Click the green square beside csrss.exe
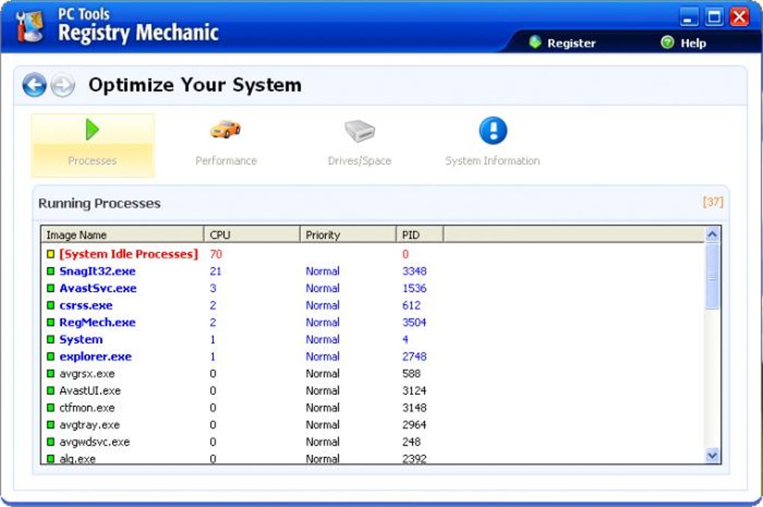Image resolution: width=763 pixels, height=507 pixels. (51, 305)
